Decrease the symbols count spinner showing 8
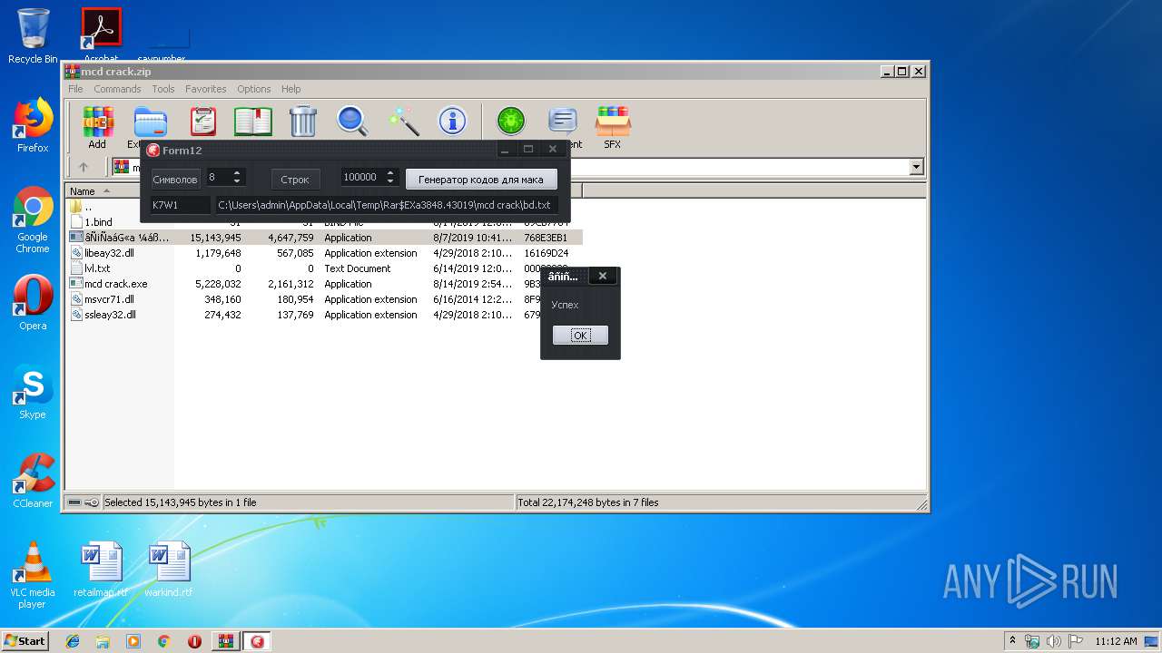Viewport: 1162px width, 653px height. 237,182
